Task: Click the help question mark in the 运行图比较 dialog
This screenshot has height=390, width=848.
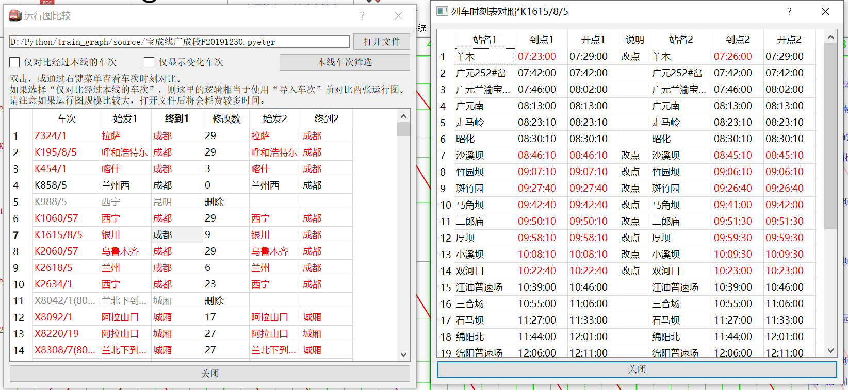Action: pyautogui.click(x=362, y=16)
